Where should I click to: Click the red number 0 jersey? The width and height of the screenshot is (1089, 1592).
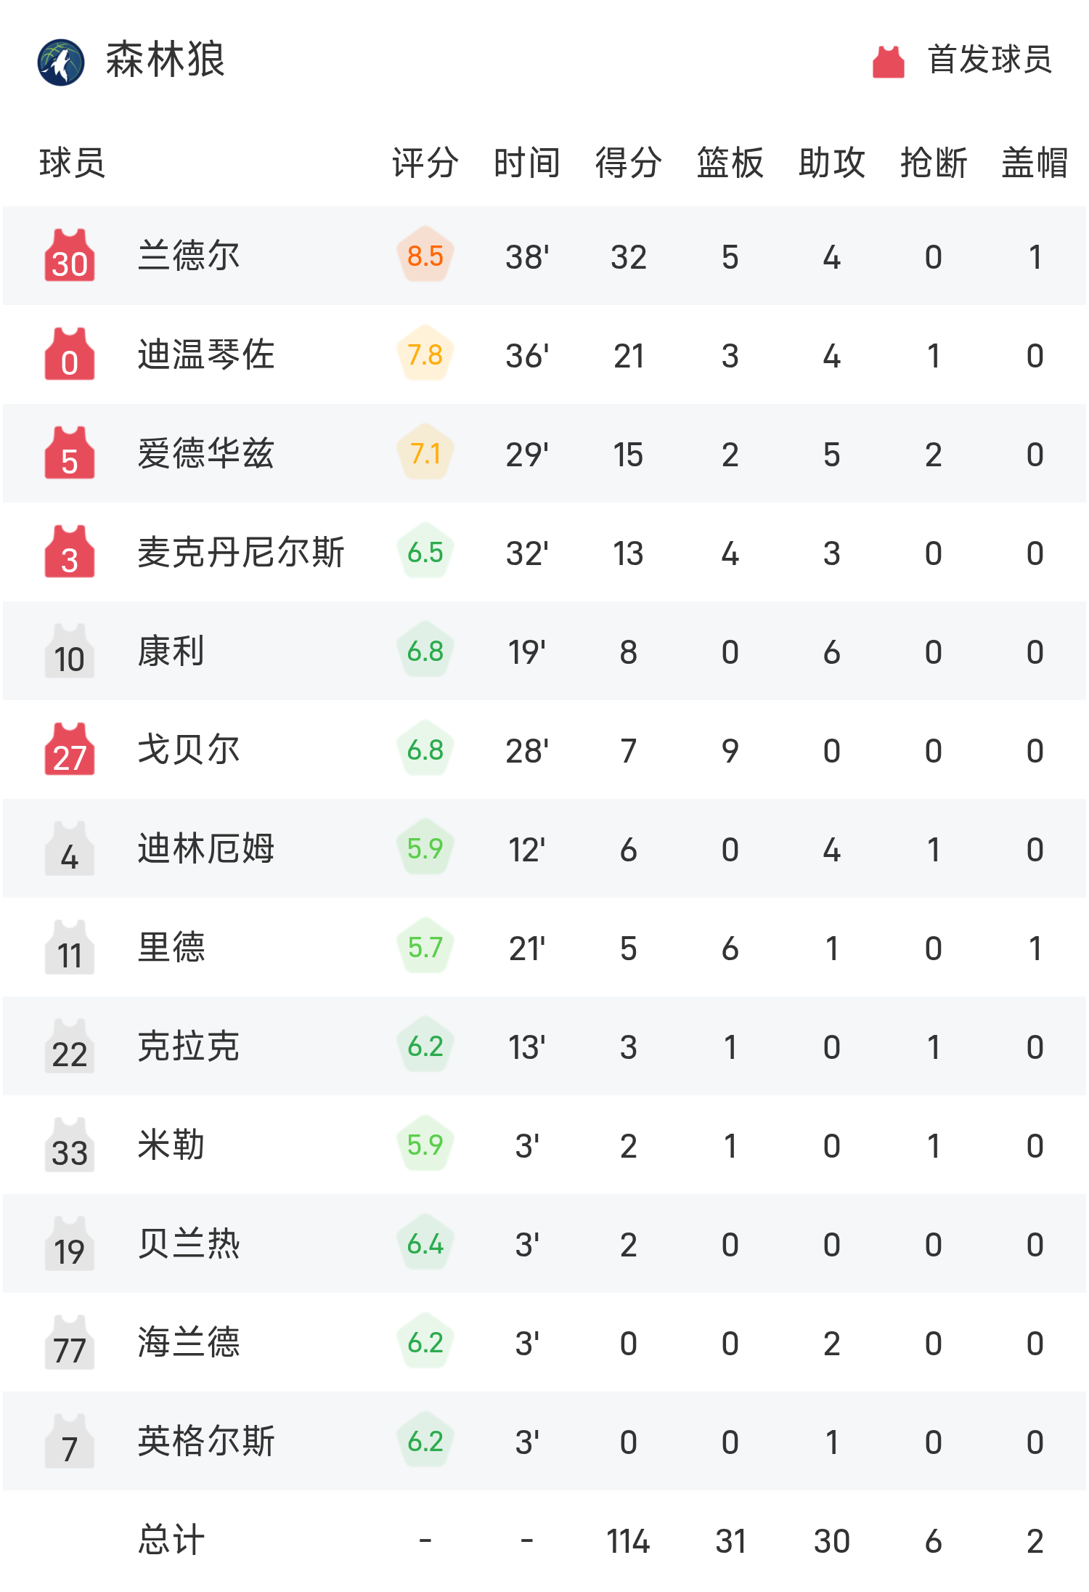coord(70,355)
